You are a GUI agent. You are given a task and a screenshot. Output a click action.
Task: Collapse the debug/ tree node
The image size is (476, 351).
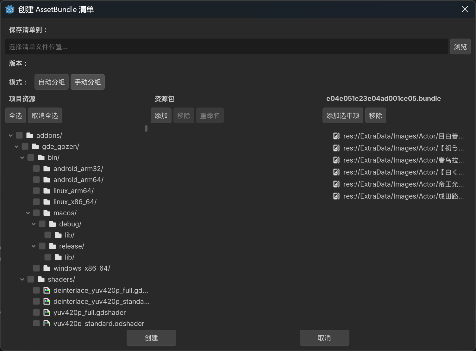tap(34, 224)
